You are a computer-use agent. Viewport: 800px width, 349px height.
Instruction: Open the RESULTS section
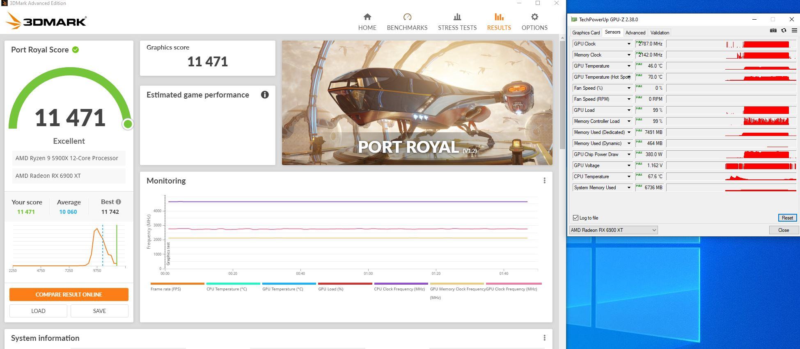point(499,22)
